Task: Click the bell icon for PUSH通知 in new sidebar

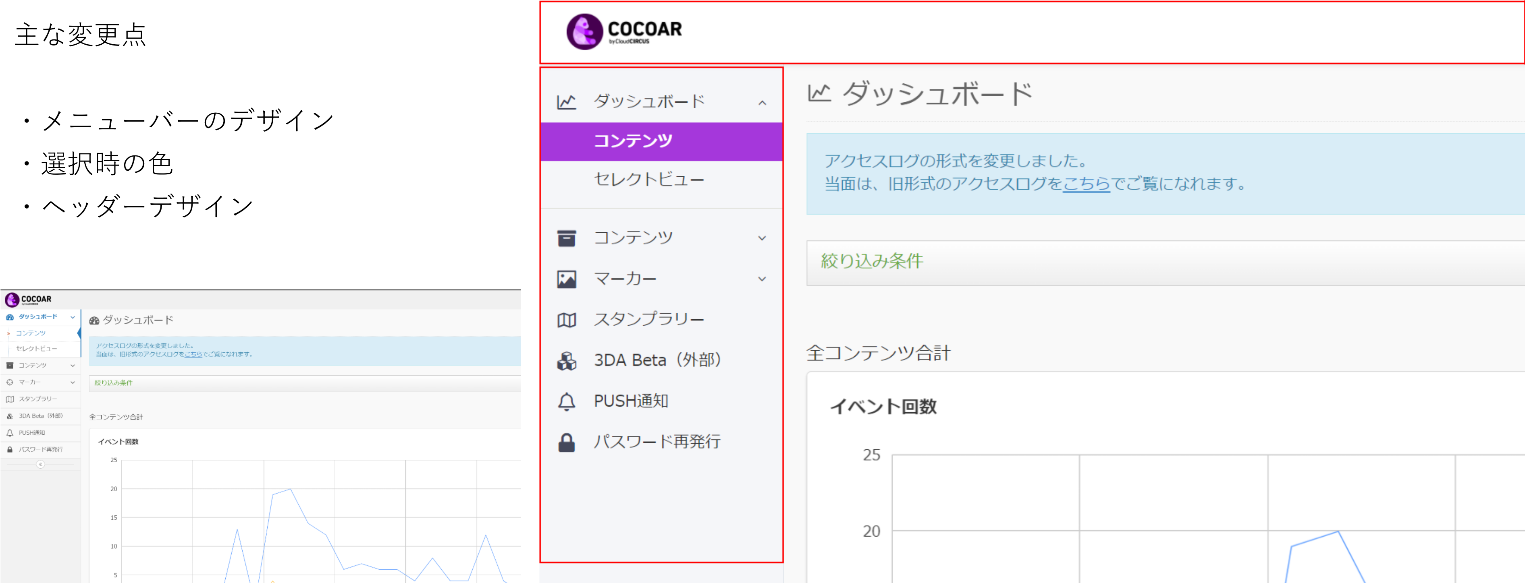Action: (566, 401)
